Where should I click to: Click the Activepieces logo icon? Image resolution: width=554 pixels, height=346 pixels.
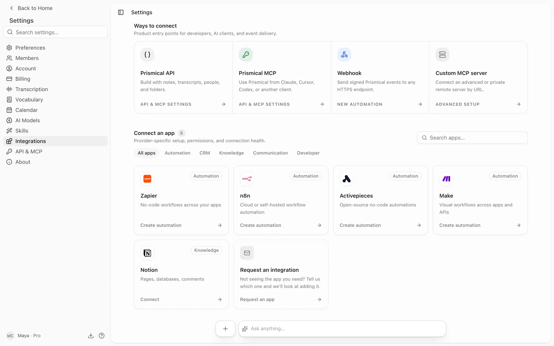click(x=347, y=179)
